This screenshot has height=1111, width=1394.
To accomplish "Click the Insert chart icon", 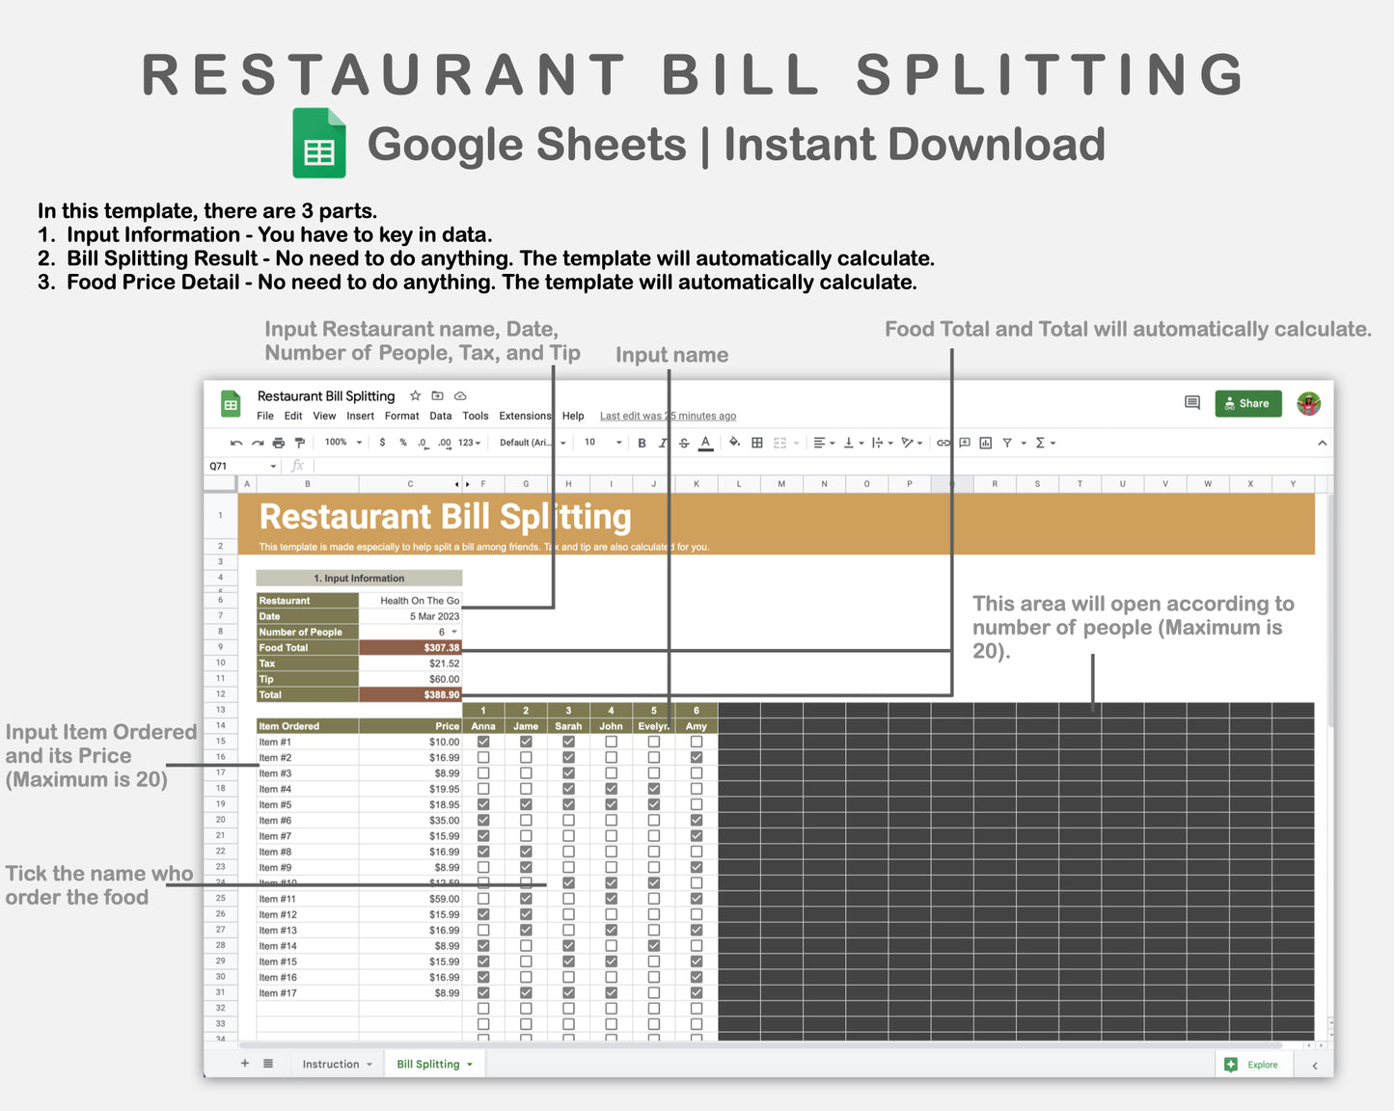I will click(985, 442).
